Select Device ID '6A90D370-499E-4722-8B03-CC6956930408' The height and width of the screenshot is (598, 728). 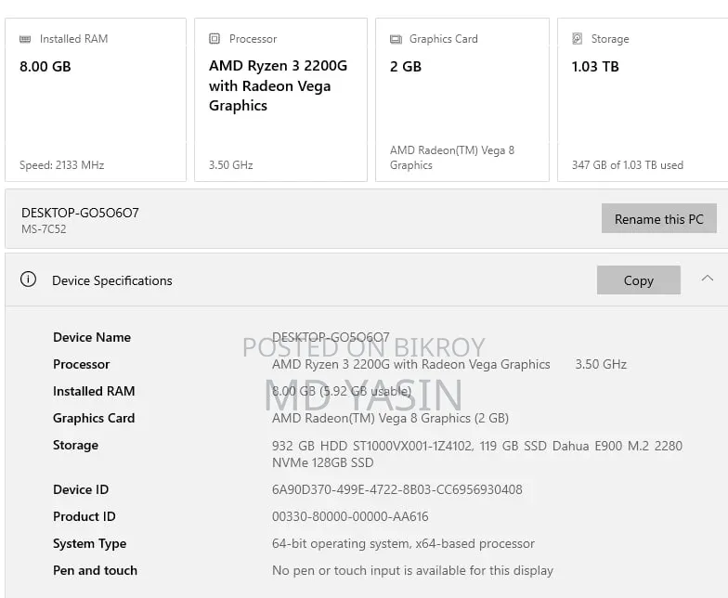click(x=397, y=490)
